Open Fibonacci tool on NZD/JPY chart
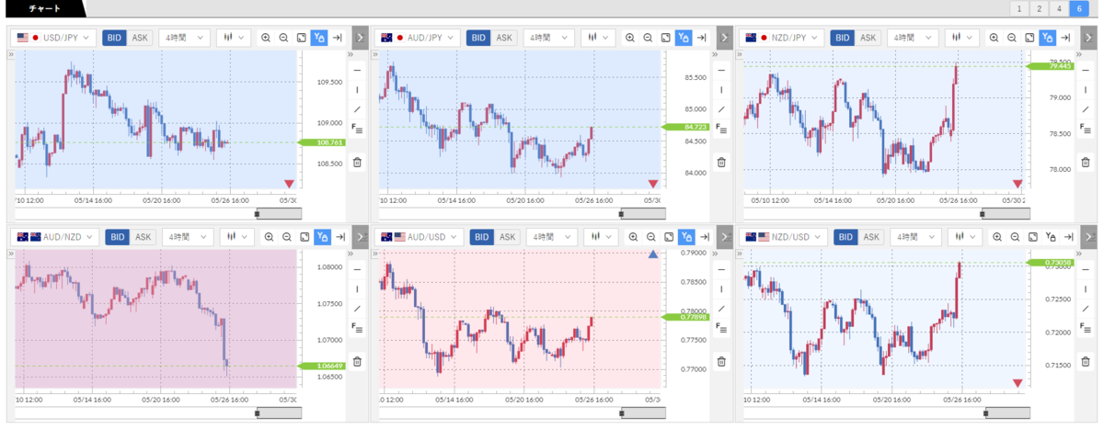This screenshot has width=1104, height=429. (1085, 129)
